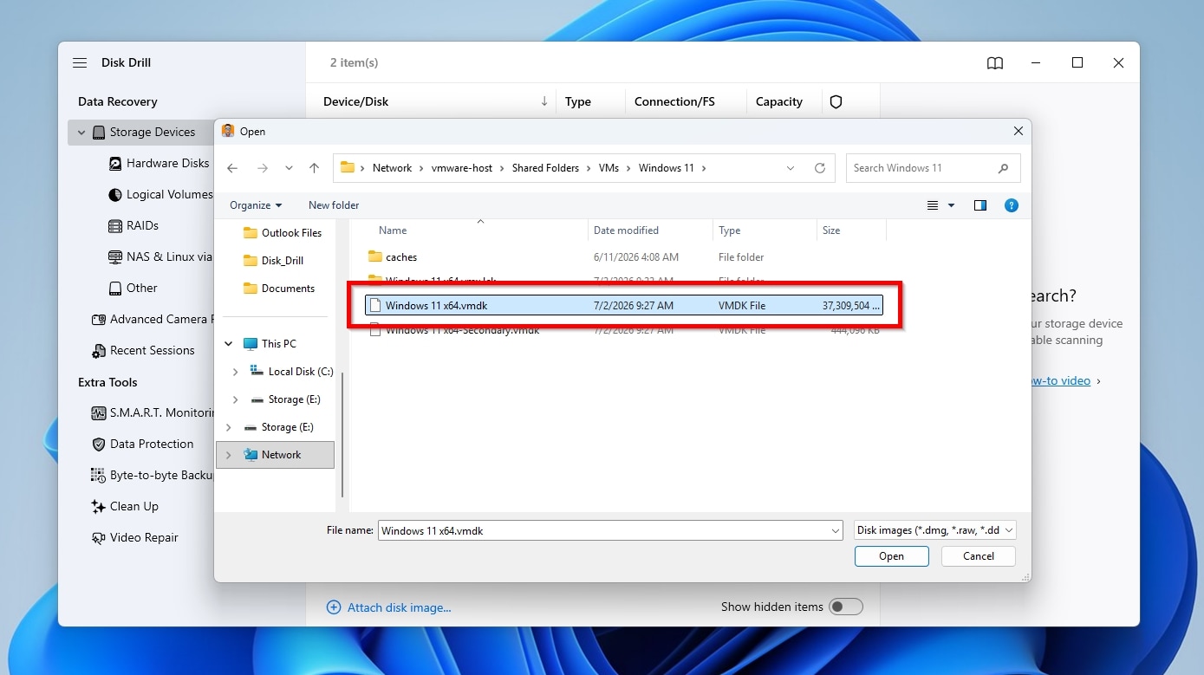
Task: Open the Organize menu
Action: [x=256, y=205]
